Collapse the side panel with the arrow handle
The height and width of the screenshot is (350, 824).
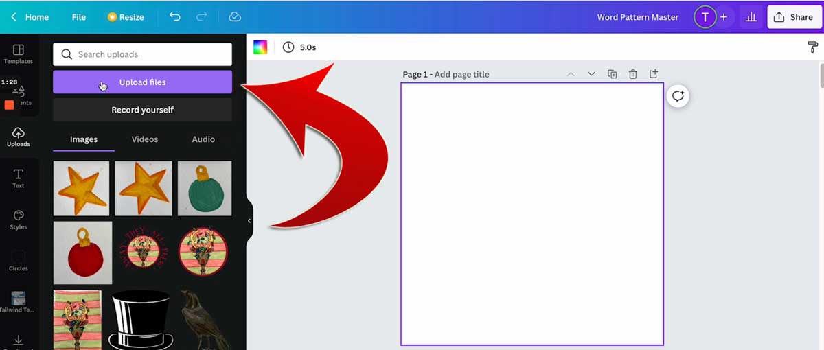249,221
